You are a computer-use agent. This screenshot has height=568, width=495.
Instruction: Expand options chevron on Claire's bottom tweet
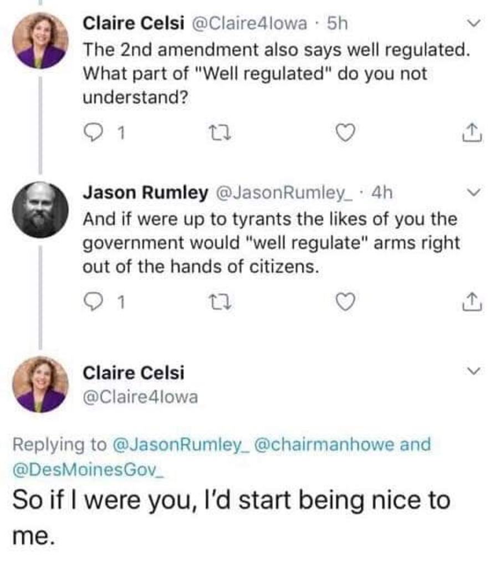pyautogui.click(x=473, y=371)
